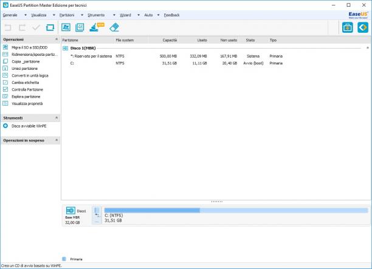Viewport: 372px width, 269px height.
Task: Click the Migra il SO a SSD/HDD icon
Action: click(x=5, y=47)
